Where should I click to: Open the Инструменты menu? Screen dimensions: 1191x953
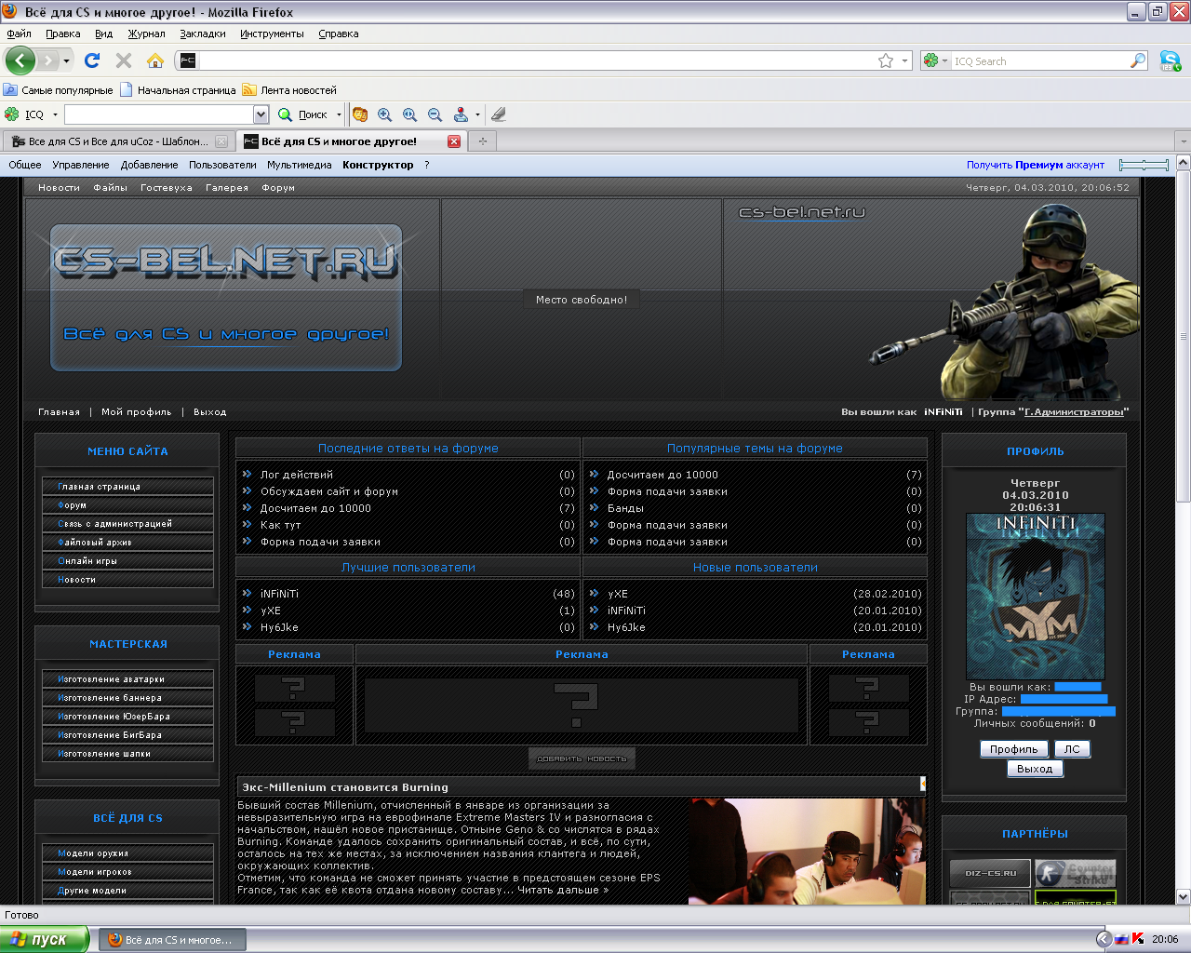(272, 34)
